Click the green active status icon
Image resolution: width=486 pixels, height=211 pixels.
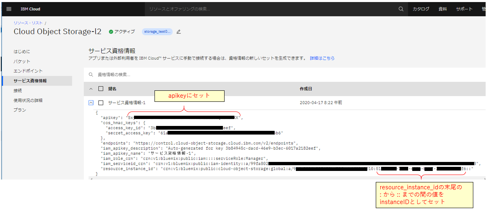(111, 31)
